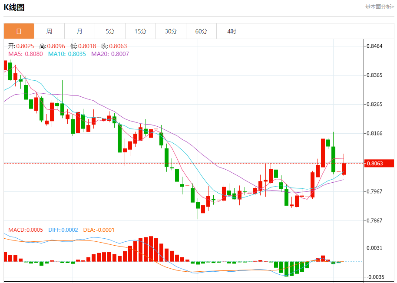The height and width of the screenshot is (283, 397).
Task: Open the 基本面分析 link
Action: 379,7
